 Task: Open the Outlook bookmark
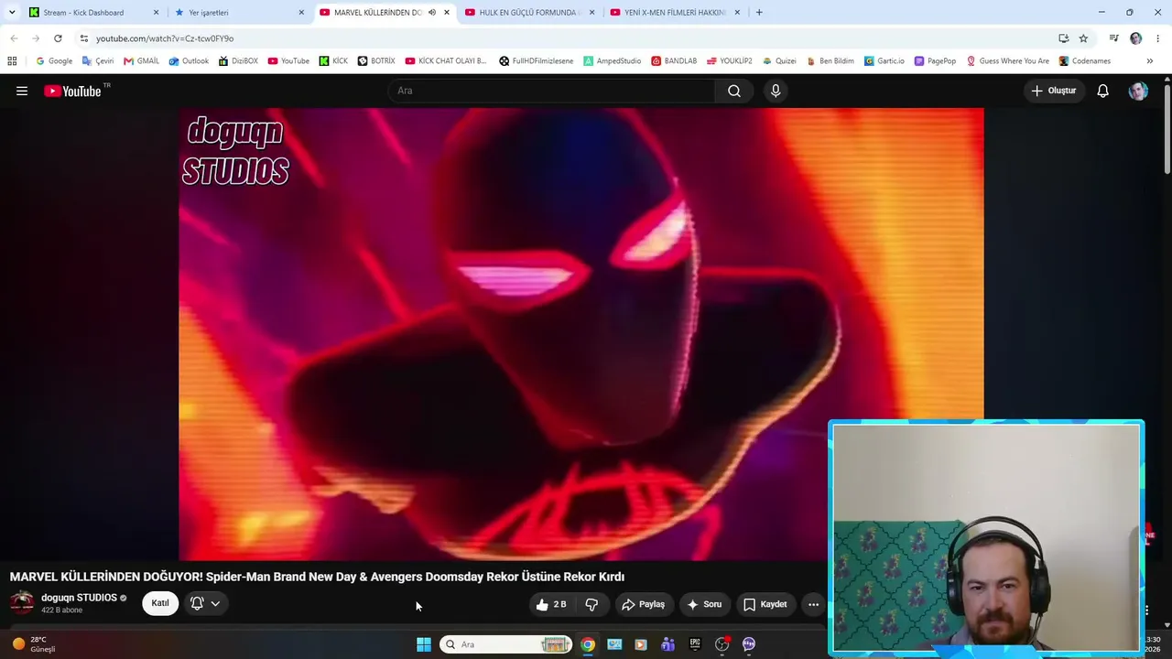tap(189, 61)
